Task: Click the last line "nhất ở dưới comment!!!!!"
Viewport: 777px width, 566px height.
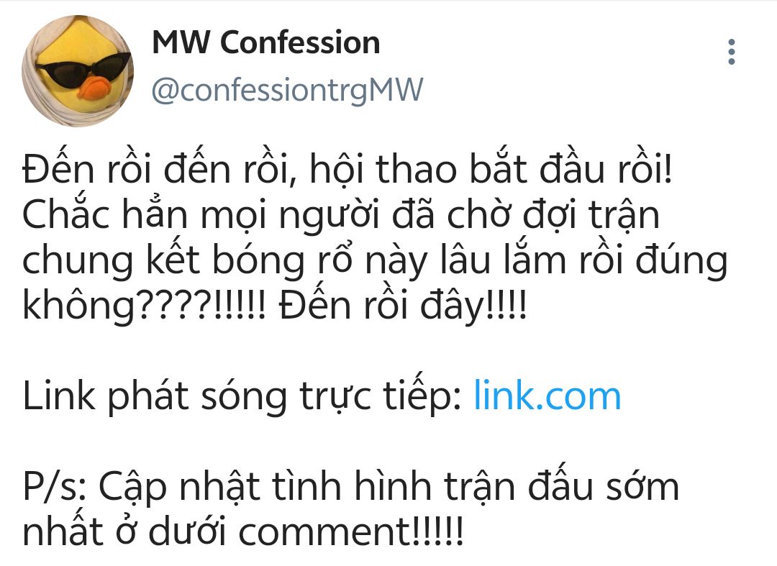Action: [243, 532]
